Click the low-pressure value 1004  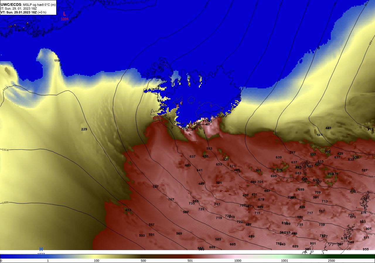(x=64, y=19)
